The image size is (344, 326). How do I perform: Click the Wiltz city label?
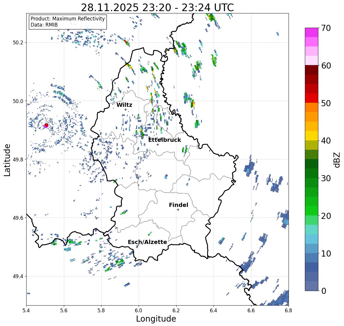[x=124, y=105]
